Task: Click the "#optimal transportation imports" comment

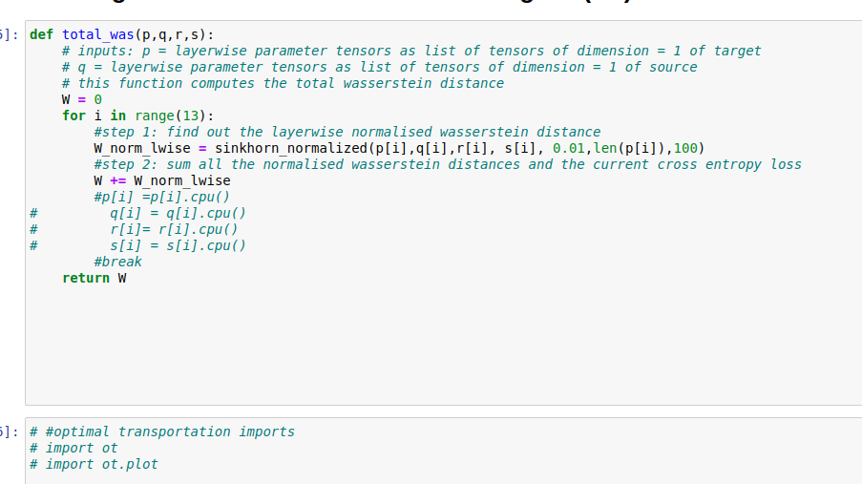Action: 162,431
